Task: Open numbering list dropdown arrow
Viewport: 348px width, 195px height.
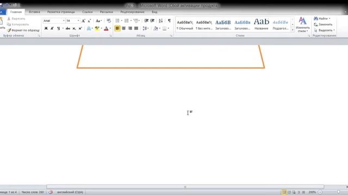Action: point(131,21)
